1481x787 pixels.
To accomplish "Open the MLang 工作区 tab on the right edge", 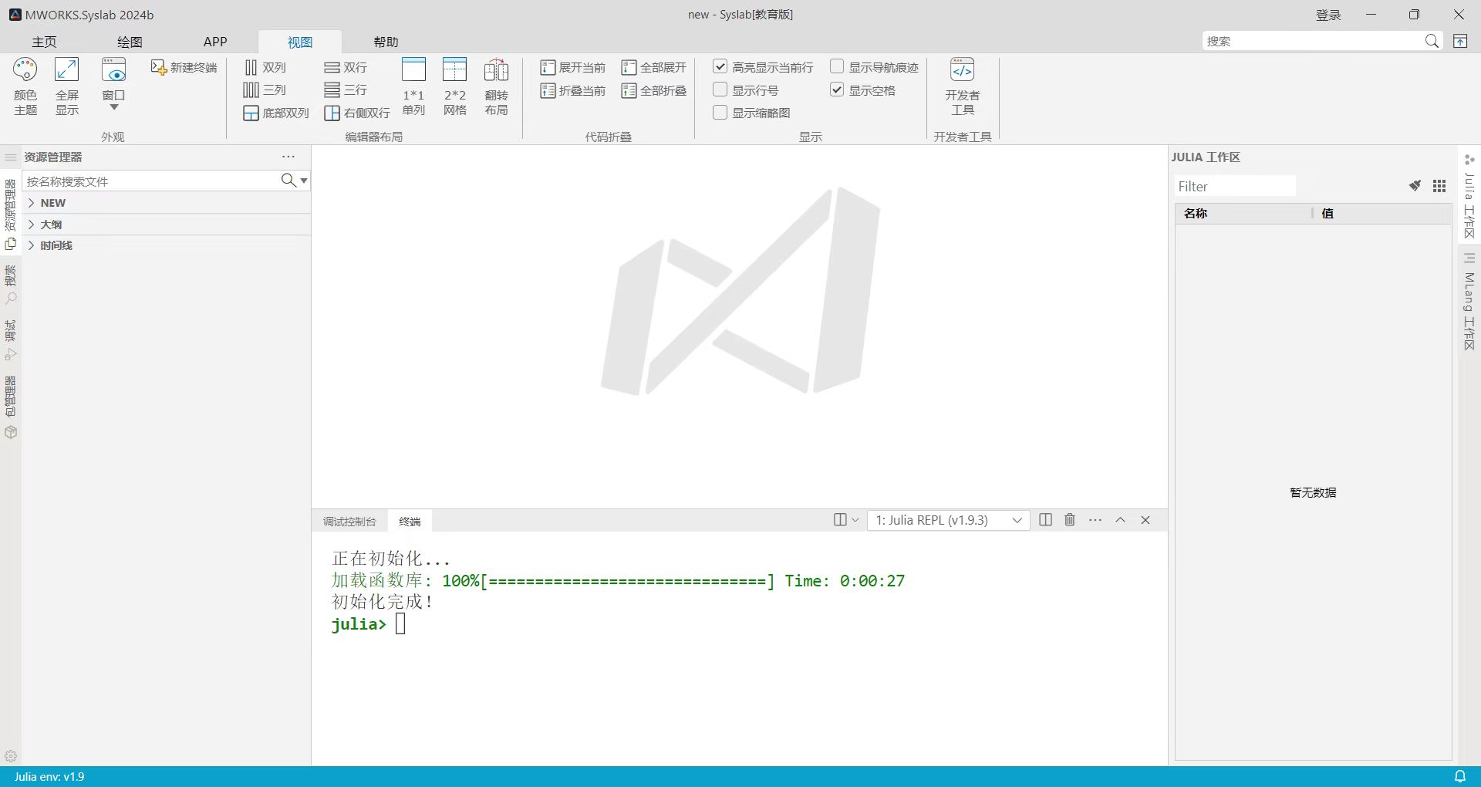I will click(x=1469, y=301).
